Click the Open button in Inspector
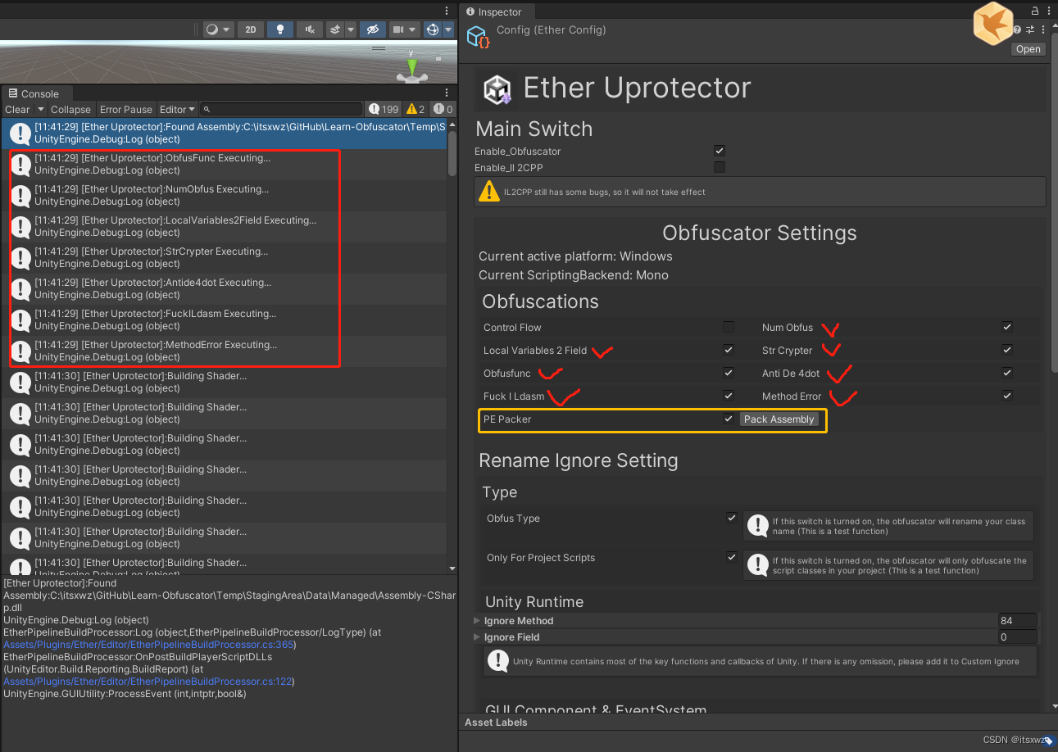Screen dimensions: 1058x752 coord(1028,49)
